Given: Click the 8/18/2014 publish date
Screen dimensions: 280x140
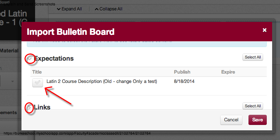Looking at the screenshot, I should tap(184, 81).
